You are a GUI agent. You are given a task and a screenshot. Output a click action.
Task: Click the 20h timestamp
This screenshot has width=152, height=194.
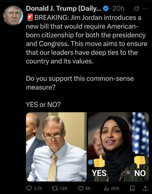point(118,9)
